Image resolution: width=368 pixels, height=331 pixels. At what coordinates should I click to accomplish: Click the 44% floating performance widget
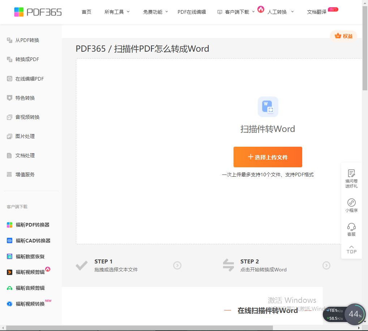[355, 314]
